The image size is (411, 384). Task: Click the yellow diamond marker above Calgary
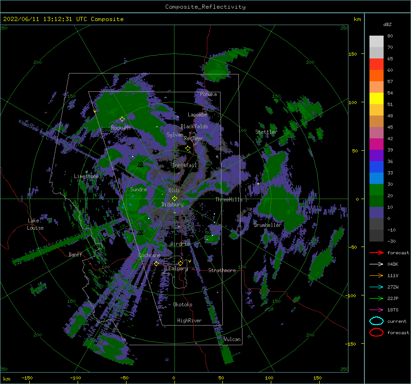(180, 263)
